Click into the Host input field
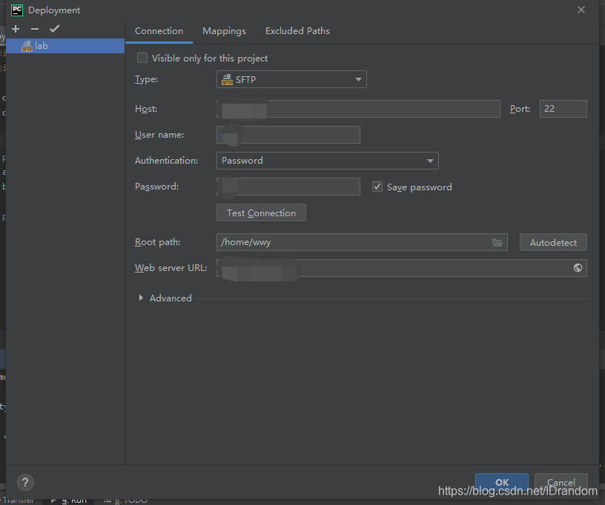This screenshot has width=605, height=505. tap(358, 109)
